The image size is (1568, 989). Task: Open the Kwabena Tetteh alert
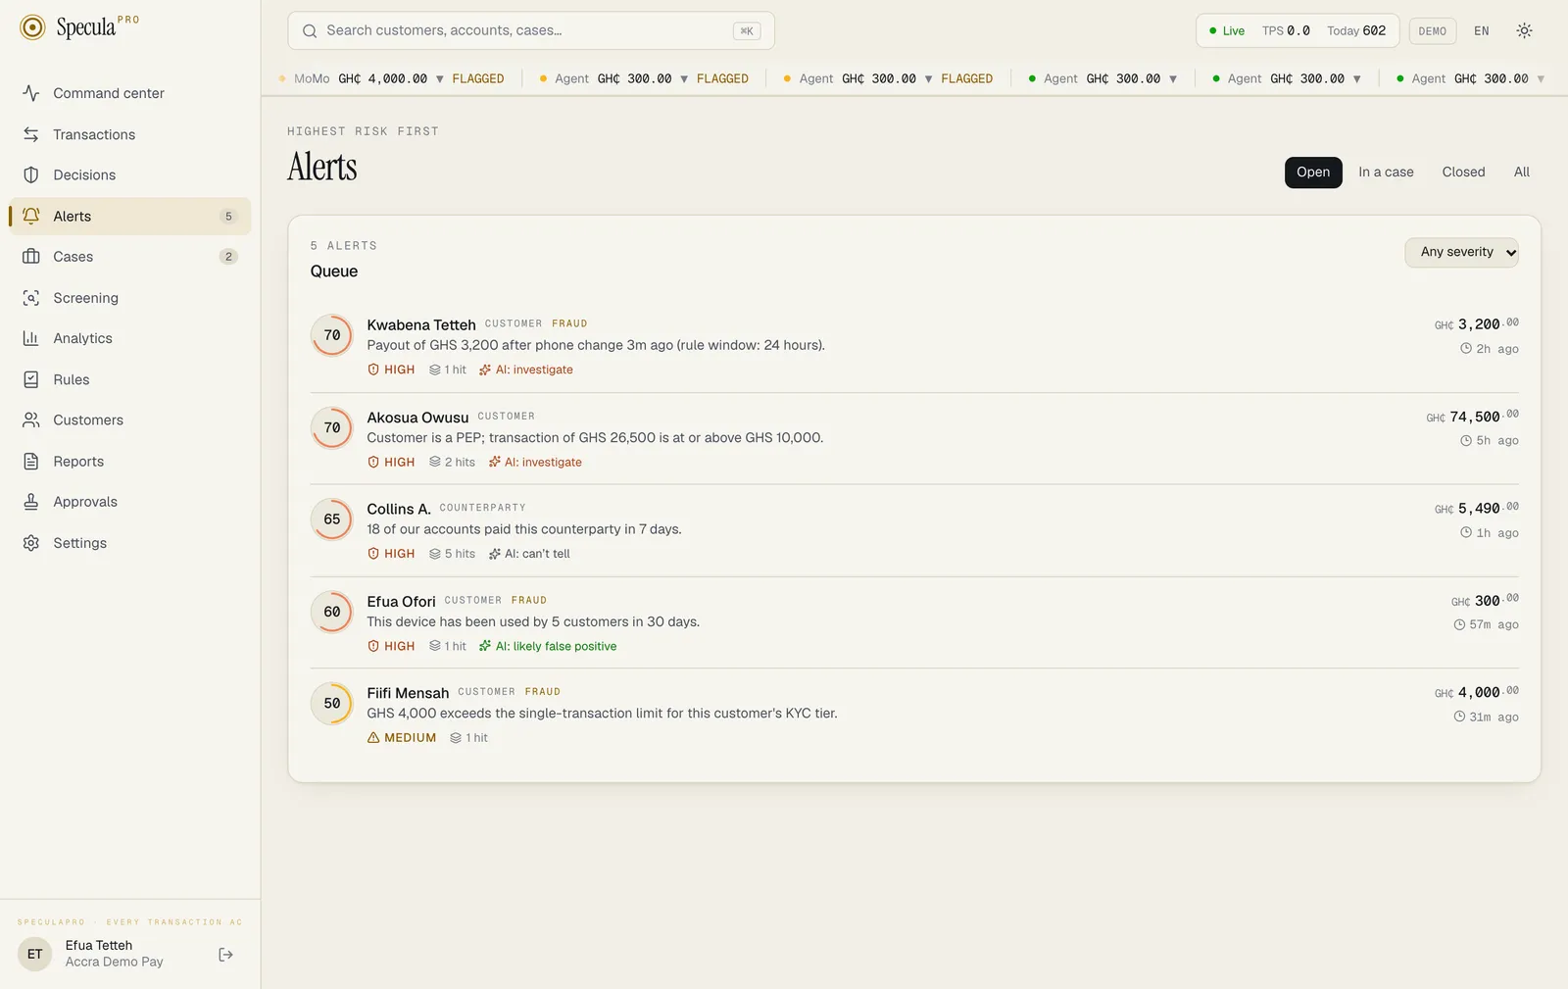914,347
